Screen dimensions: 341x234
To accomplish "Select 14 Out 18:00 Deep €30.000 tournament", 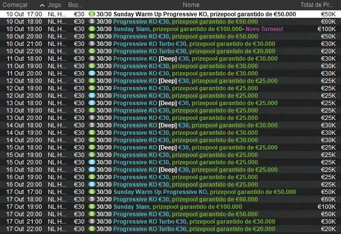I will 170,125.
